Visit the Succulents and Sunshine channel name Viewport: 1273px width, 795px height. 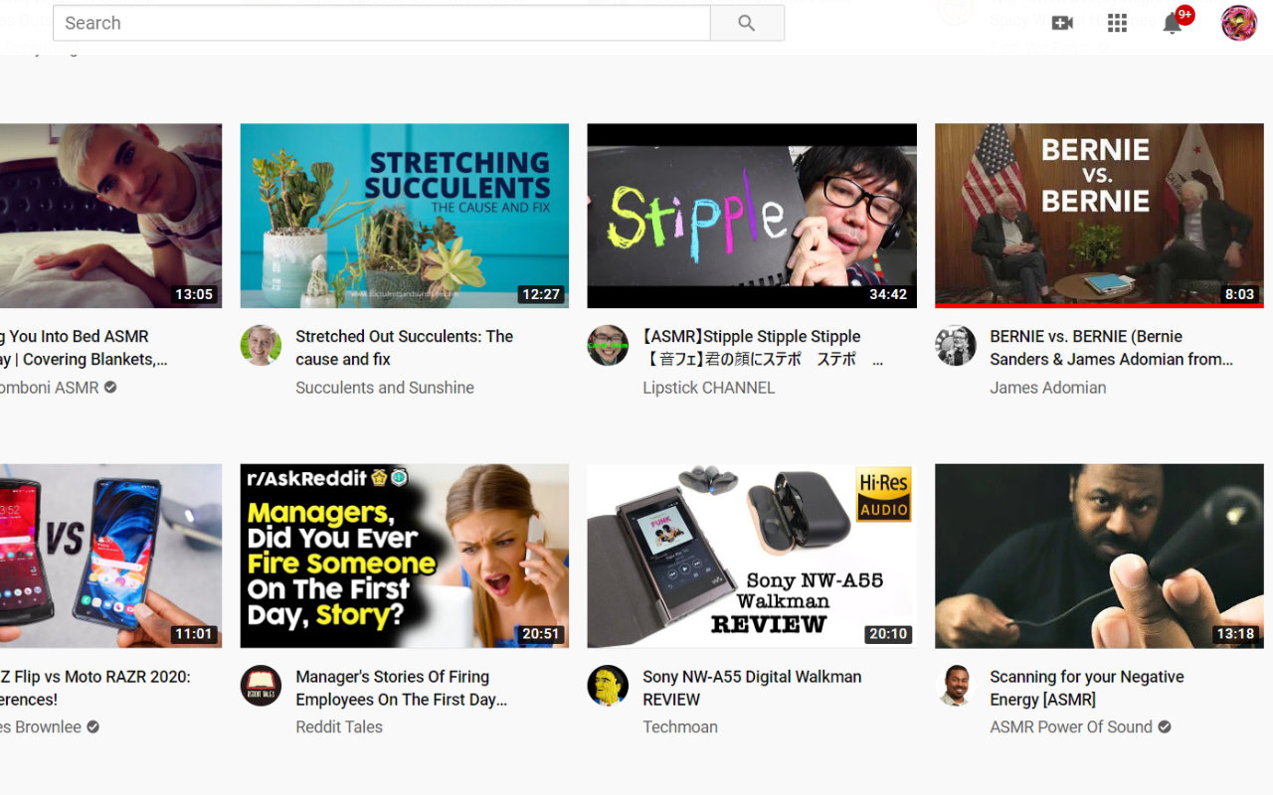[385, 388]
